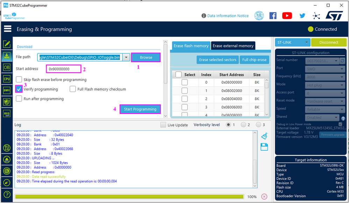Click Start Programming button

click(140, 109)
